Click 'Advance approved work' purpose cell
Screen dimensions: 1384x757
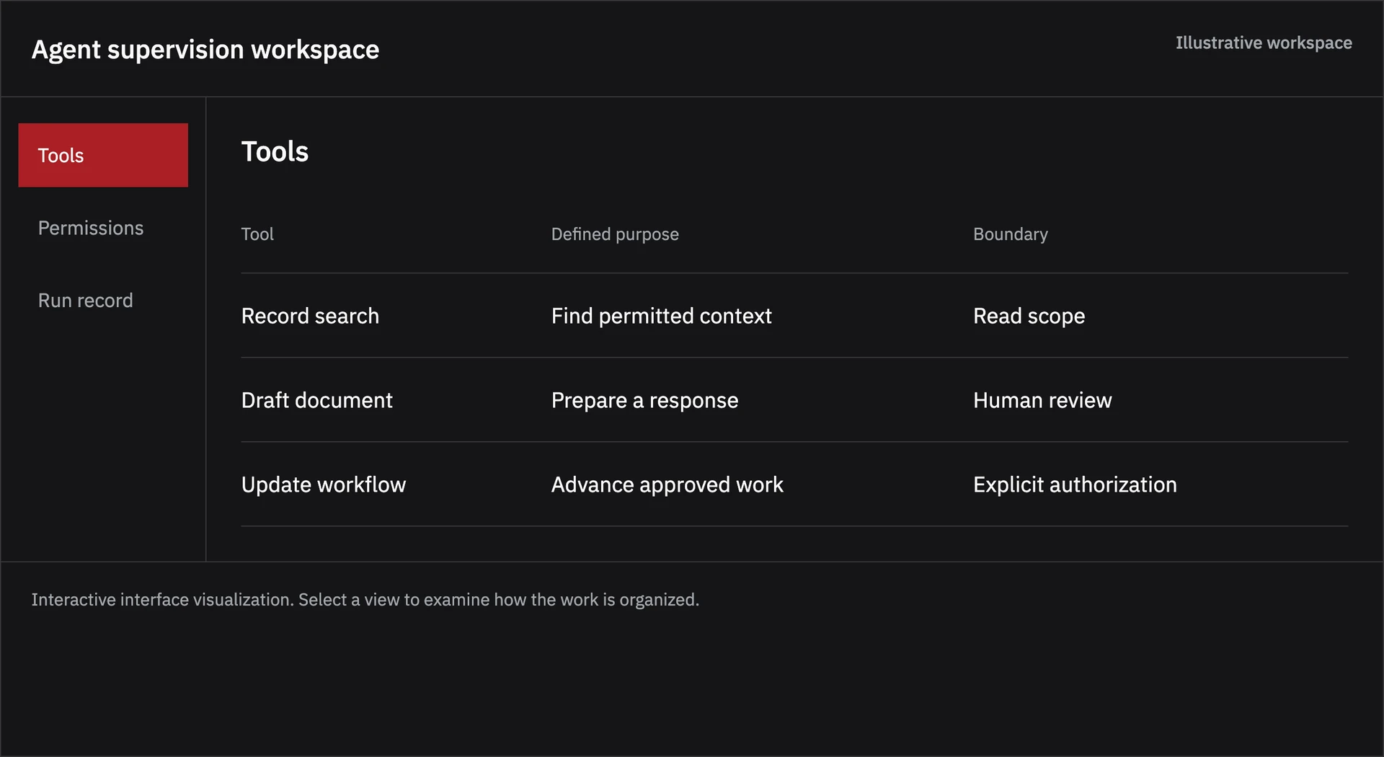pos(667,484)
